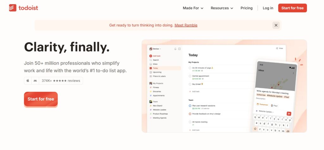
Task: Open the Resources dropdown menu
Action: 222,8
